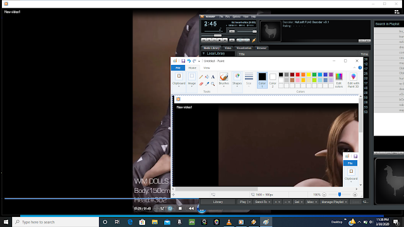404x227 pixels.
Task: Open Winamp Send-To dropdown
Action: (263, 202)
